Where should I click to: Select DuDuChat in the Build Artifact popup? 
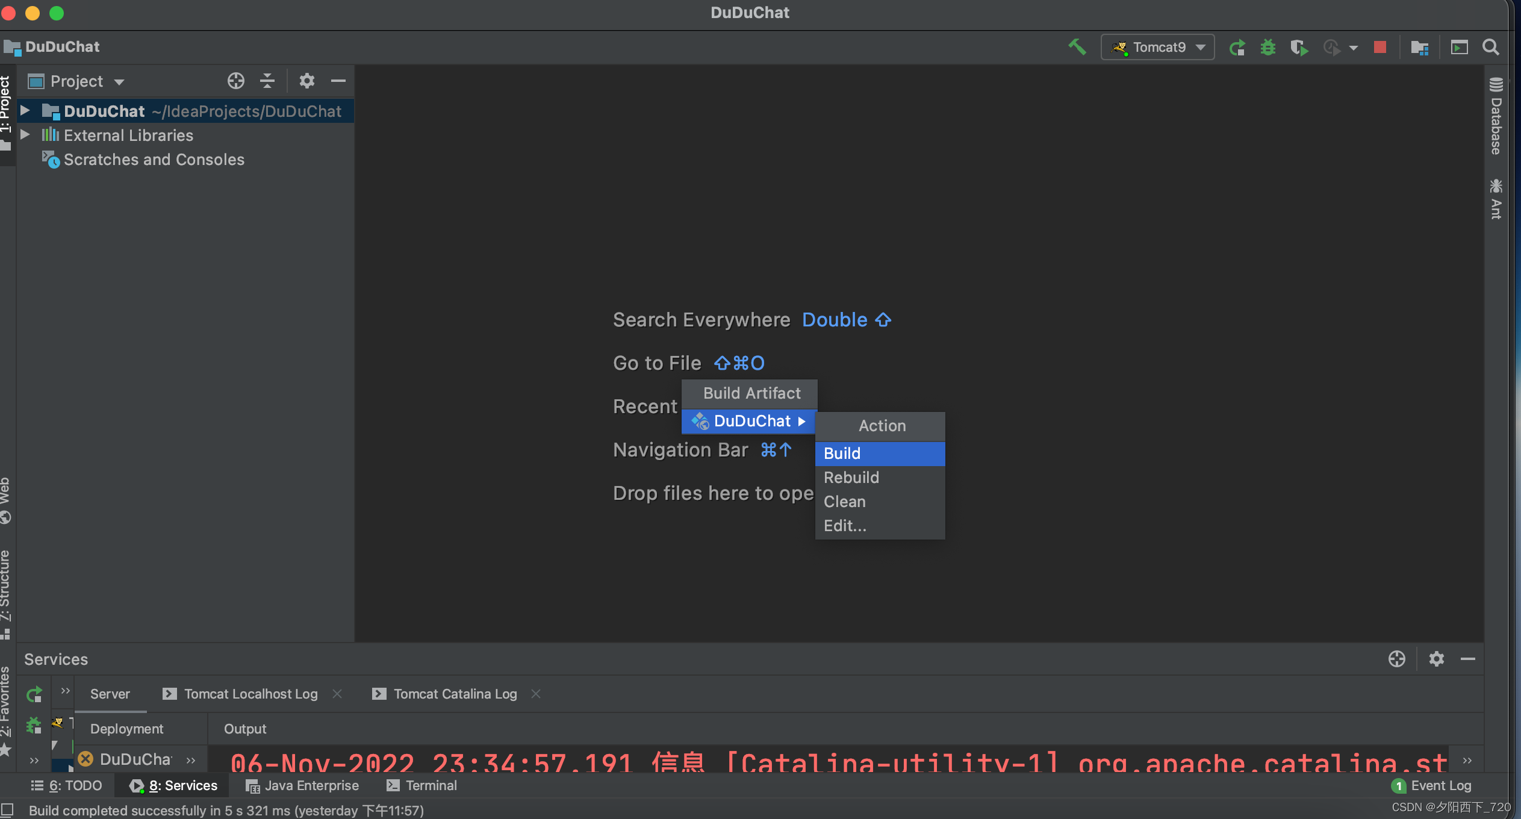[x=748, y=421]
